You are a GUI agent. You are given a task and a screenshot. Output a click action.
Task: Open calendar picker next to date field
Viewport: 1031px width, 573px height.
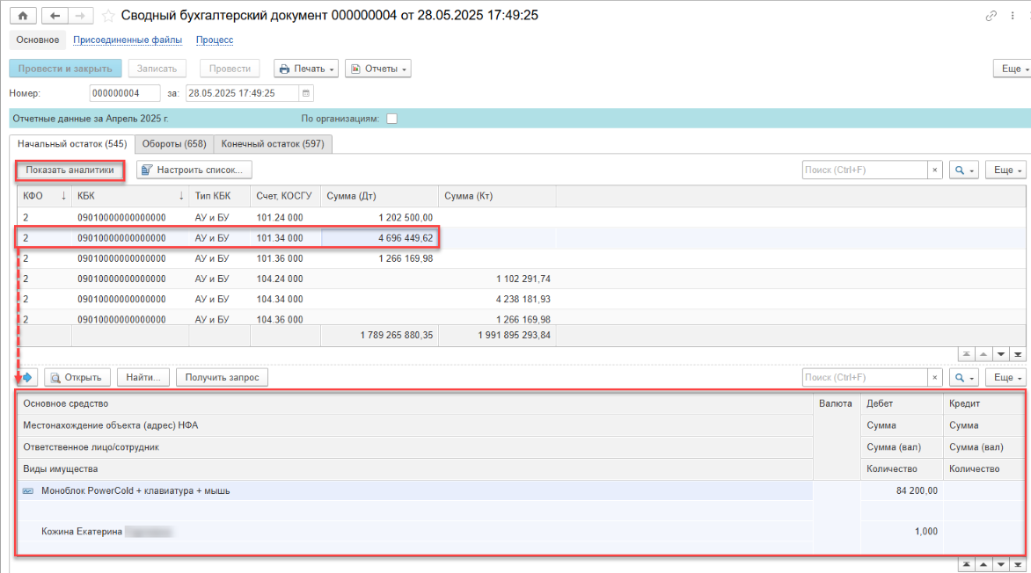pos(305,93)
